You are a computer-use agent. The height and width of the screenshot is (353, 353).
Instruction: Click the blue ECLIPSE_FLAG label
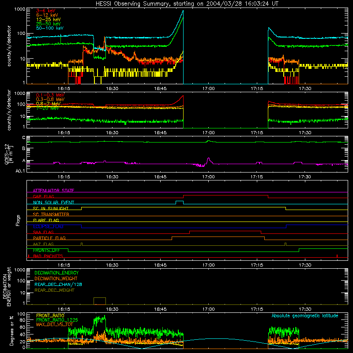(x=48, y=226)
